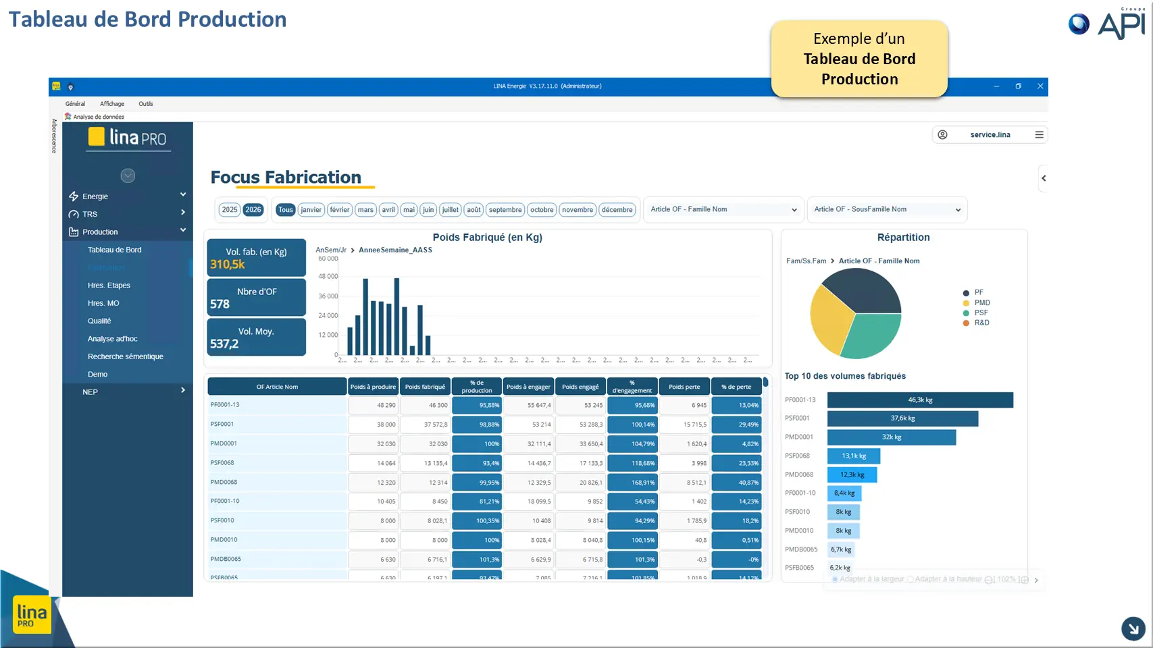This screenshot has height=648, width=1153.
Task: Click the blue corner arrow icon on slide
Action: [x=1133, y=628]
